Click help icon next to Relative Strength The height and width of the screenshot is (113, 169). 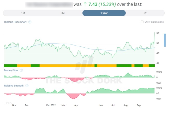27,85
